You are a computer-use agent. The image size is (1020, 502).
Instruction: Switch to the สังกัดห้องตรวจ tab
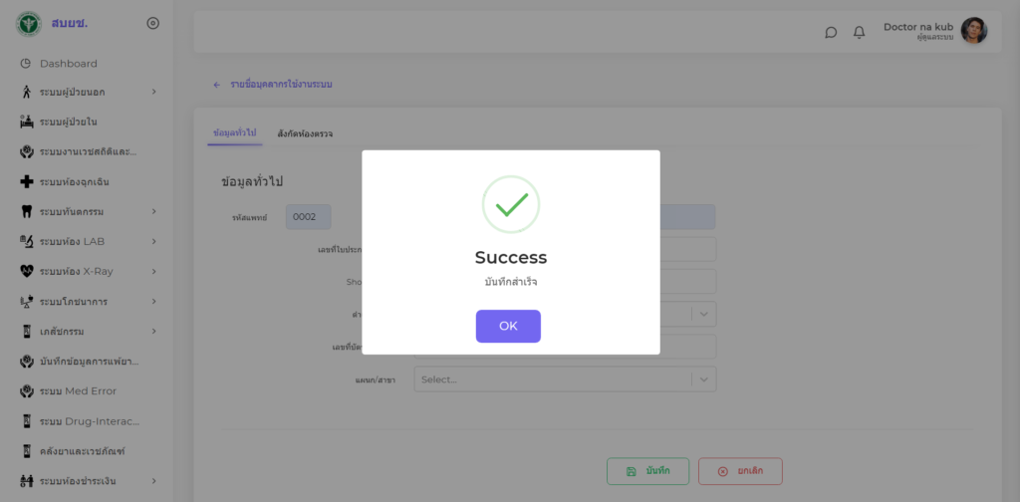coord(305,133)
